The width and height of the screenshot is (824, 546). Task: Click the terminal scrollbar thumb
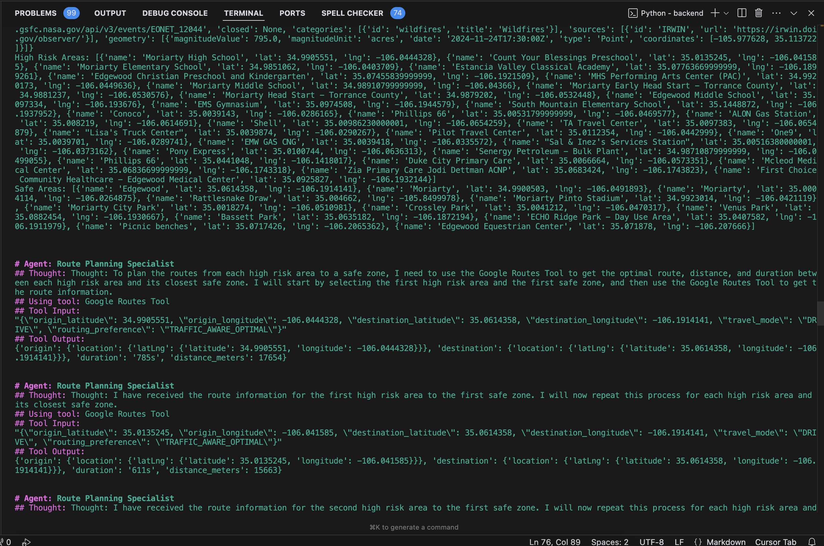820,314
